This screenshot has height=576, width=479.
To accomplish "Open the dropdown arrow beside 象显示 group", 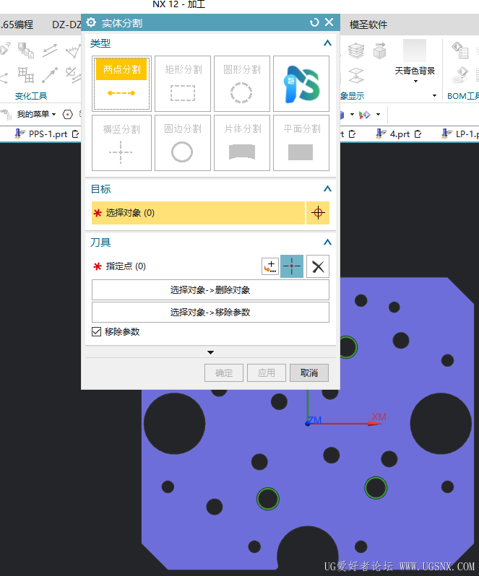I will (434, 95).
